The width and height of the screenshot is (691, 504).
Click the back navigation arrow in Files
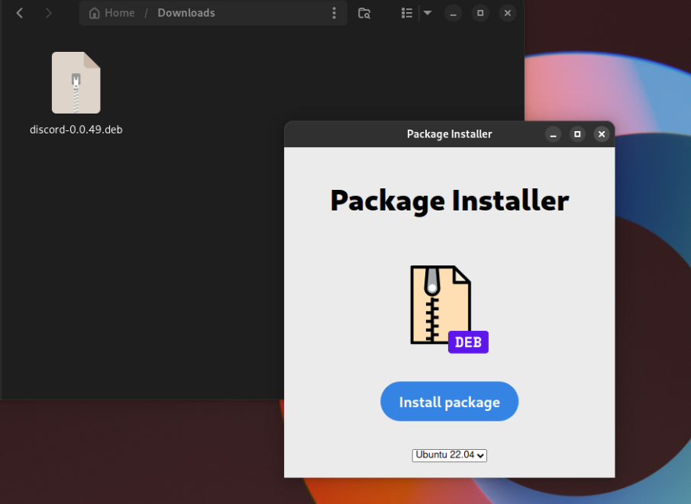19,13
